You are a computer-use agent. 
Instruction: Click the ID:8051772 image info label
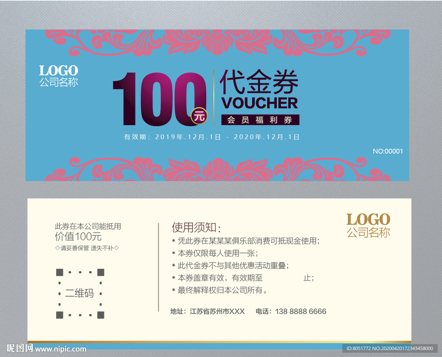coord(390,348)
